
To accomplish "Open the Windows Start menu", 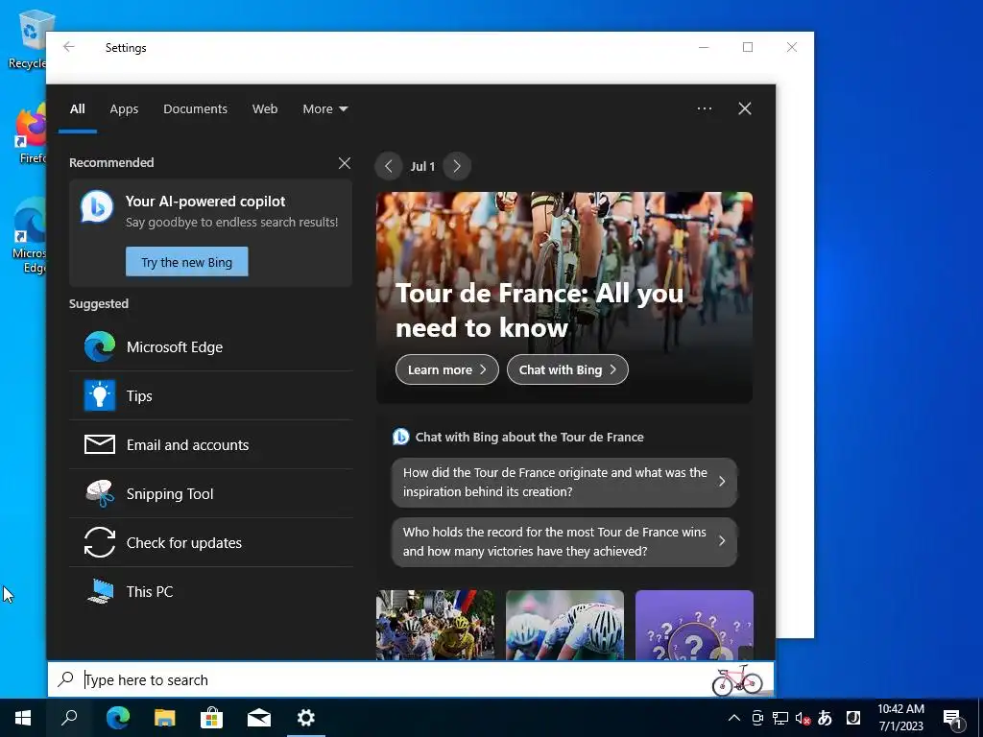I will click(x=23, y=718).
